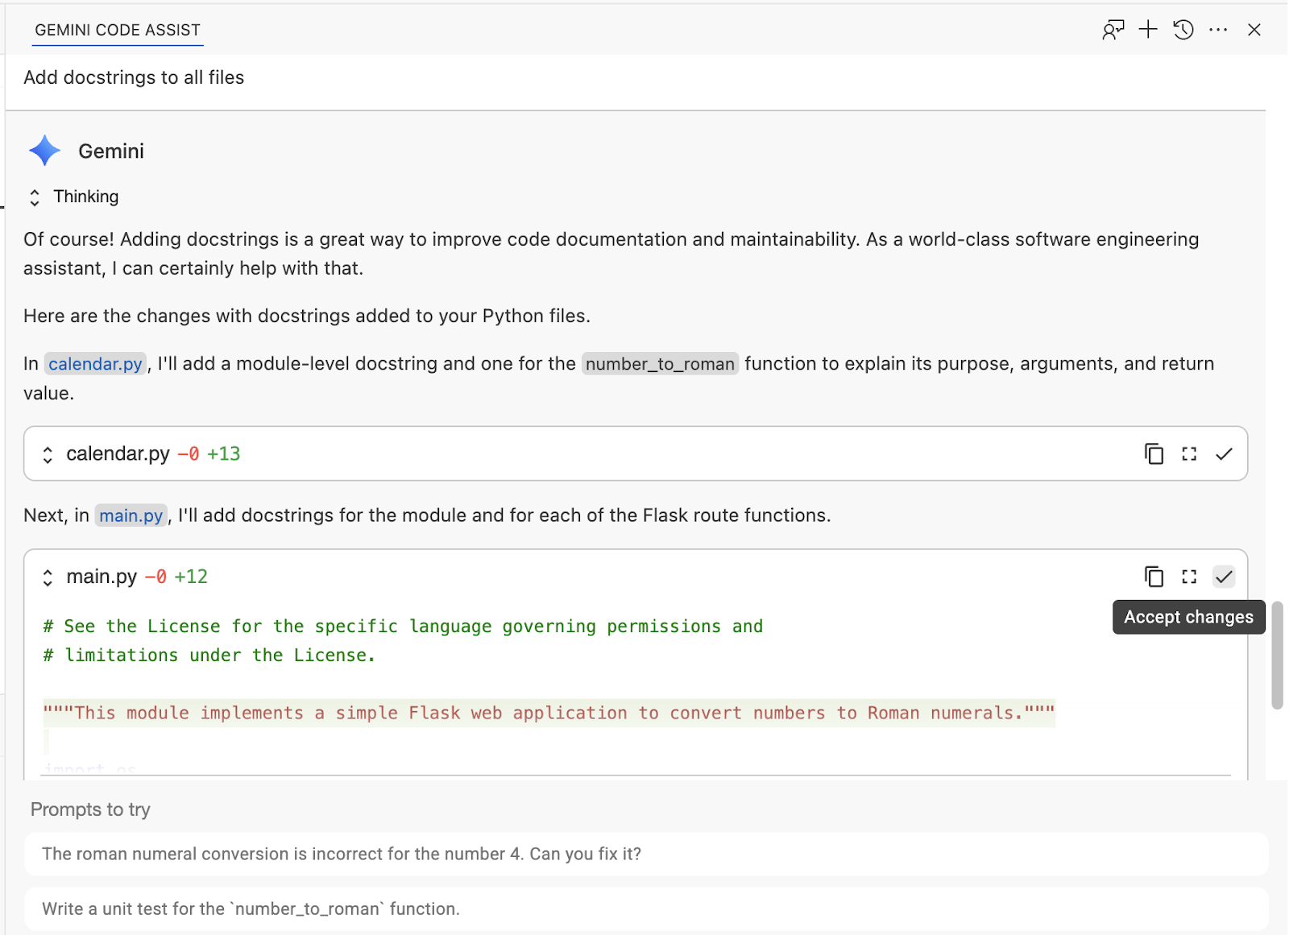The image size is (1289, 935).
Task: Open calendar.py diff in full view
Action: tap(1189, 454)
